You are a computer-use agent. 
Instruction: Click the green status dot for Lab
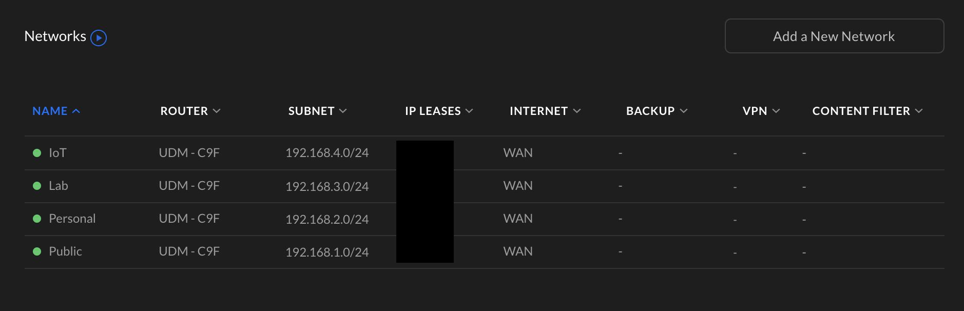click(37, 186)
